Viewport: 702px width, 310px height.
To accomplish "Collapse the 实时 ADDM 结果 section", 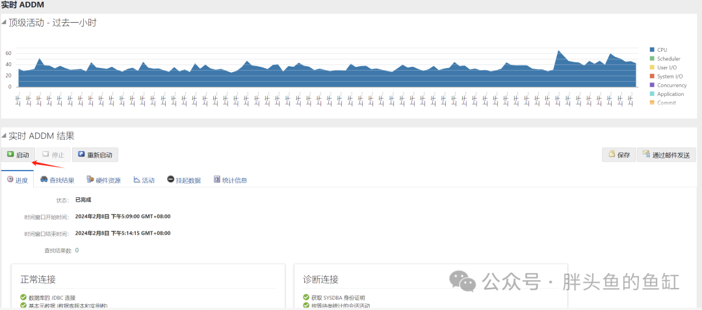I will tap(4, 136).
